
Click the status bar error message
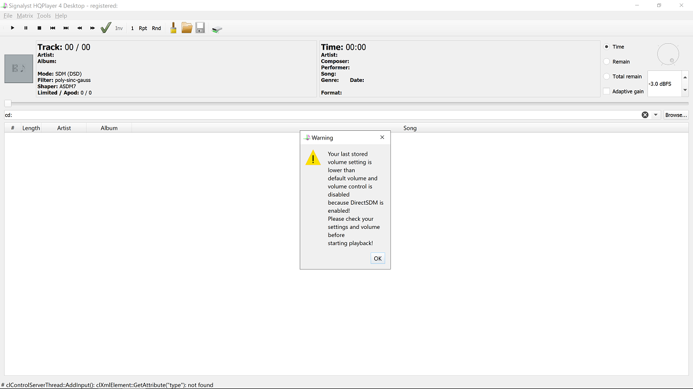click(107, 385)
